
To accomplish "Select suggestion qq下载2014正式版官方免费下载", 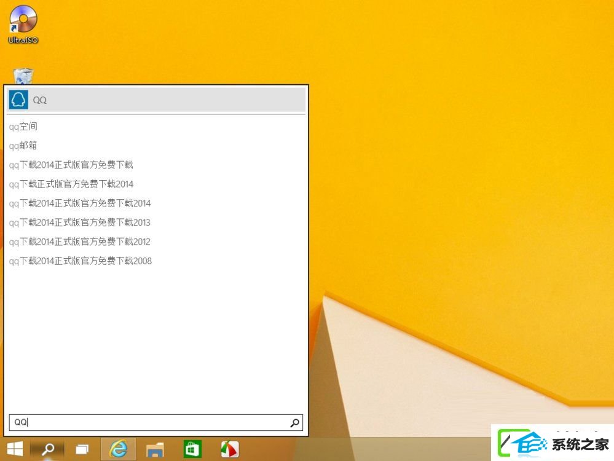I will 71,165.
